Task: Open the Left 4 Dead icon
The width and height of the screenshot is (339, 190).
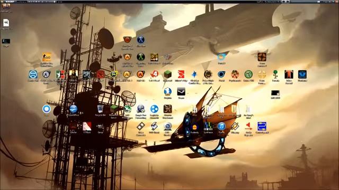Action: (x=154, y=74)
